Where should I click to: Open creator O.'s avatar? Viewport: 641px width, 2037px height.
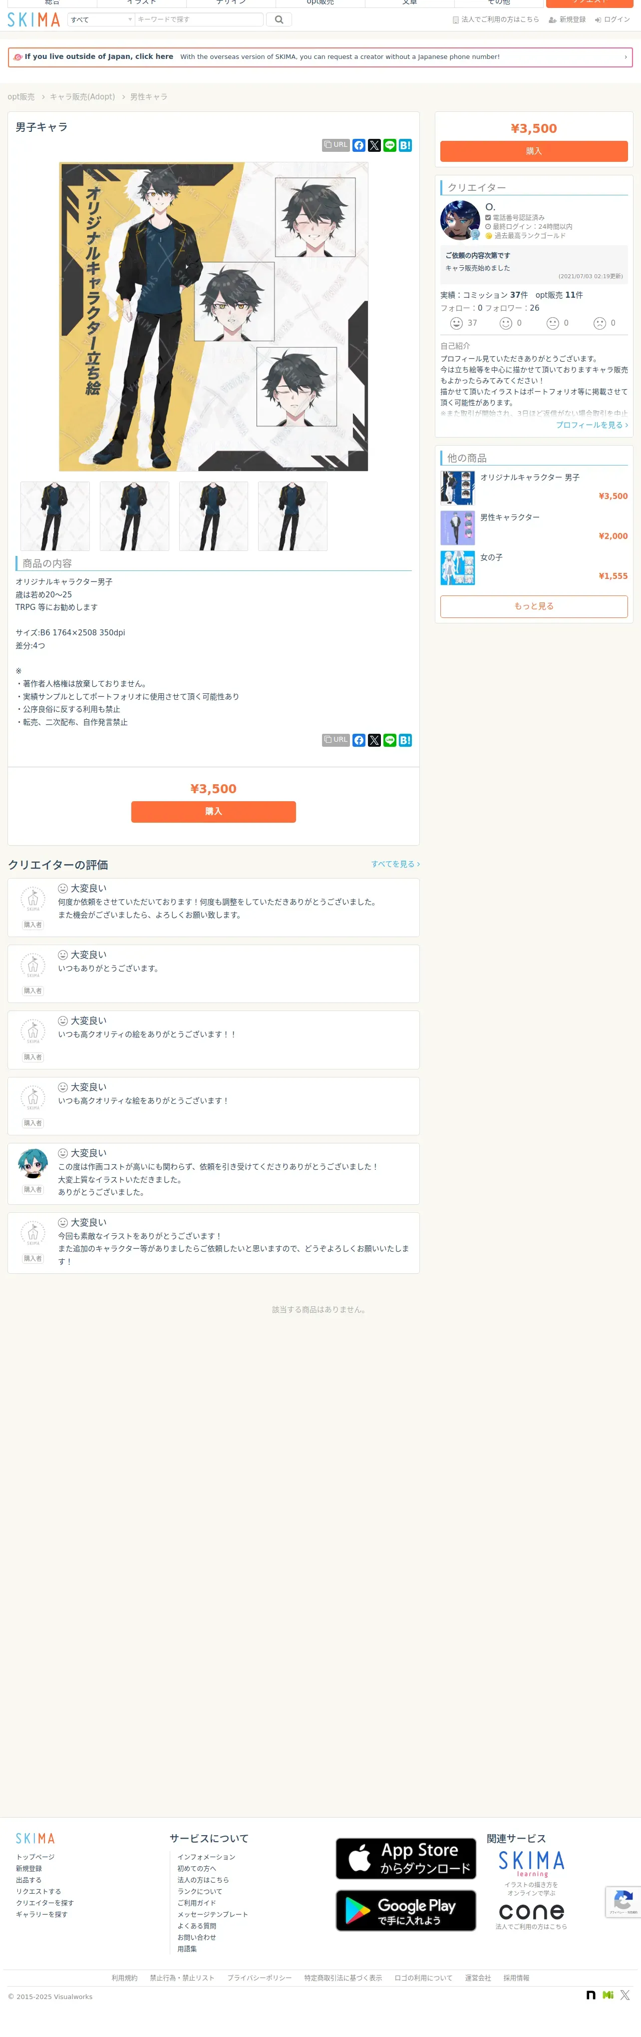pos(460,220)
